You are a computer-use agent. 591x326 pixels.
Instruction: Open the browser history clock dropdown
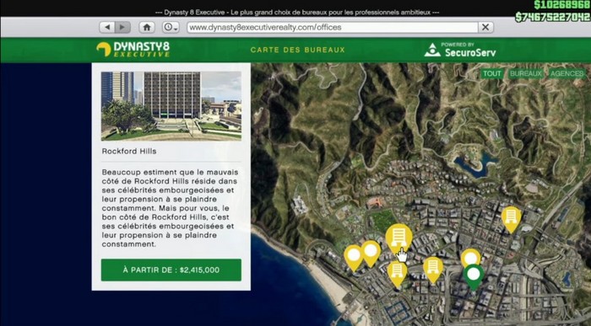pyautogui.click(x=171, y=28)
